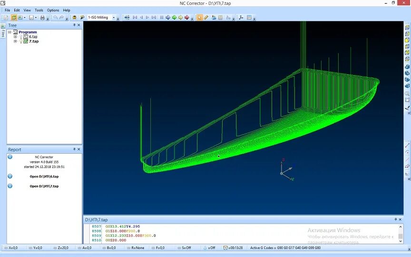Select the highlighted pointer selection tool

coord(199,18)
